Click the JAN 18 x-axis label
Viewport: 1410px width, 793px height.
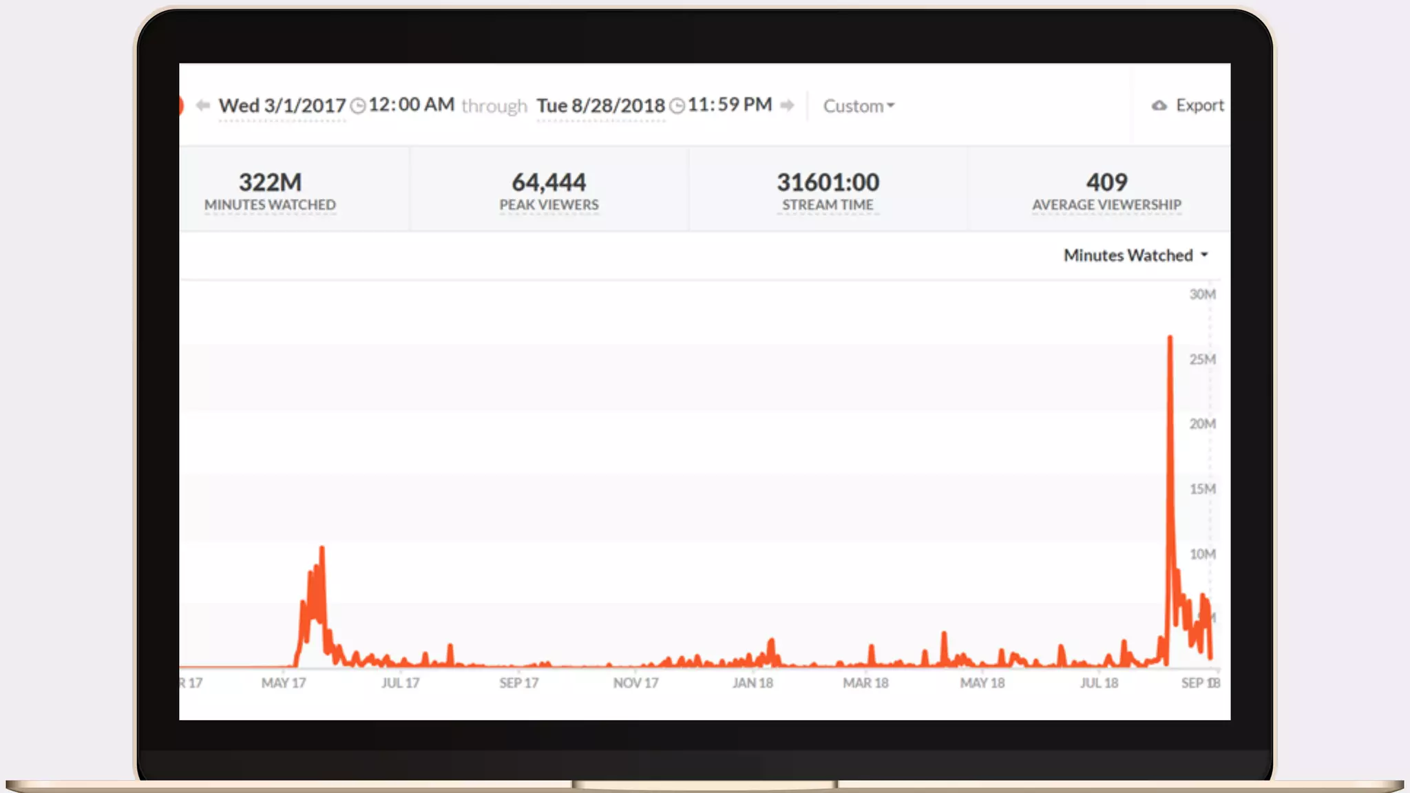pos(753,683)
